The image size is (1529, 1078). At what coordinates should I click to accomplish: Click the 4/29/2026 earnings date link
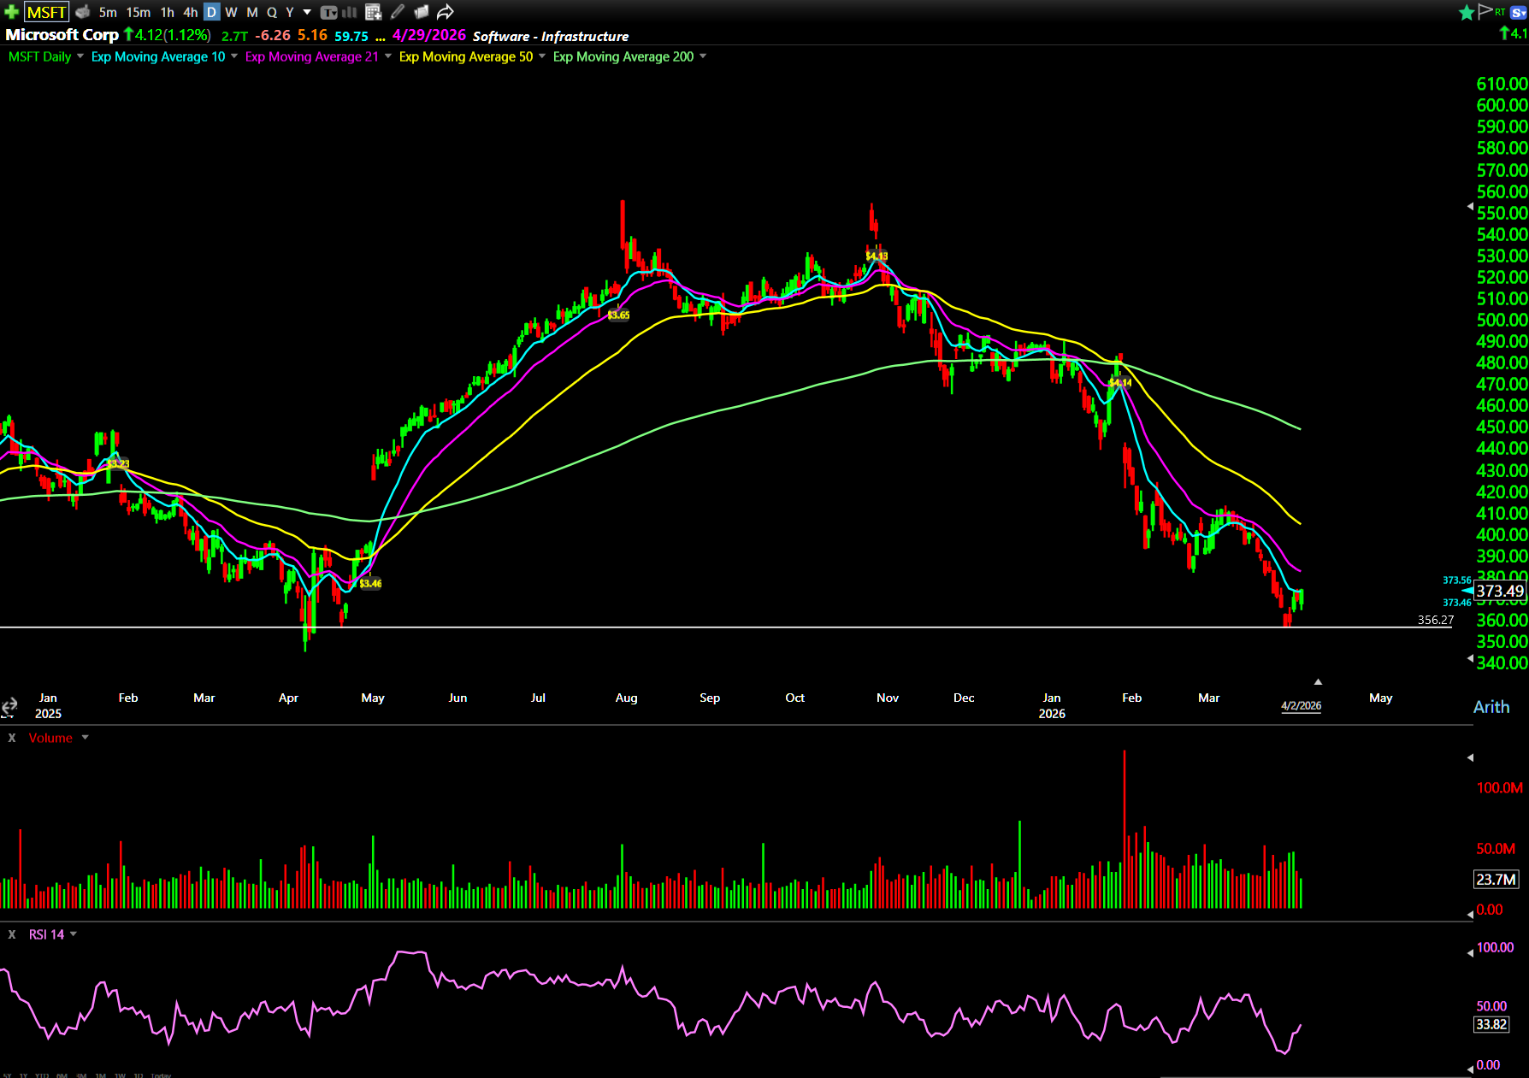click(428, 35)
